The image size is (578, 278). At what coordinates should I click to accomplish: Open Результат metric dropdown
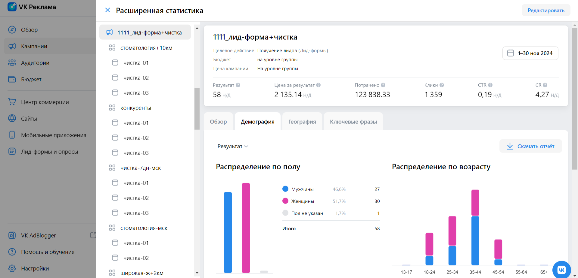pyautogui.click(x=233, y=146)
